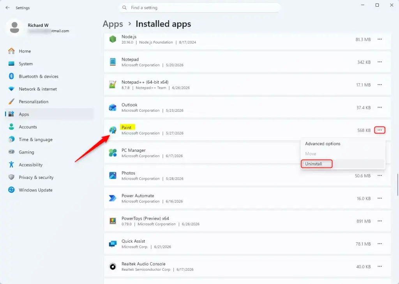Click the Notepad++ app icon
This screenshot has height=284, width=399.
pos(113,84)
